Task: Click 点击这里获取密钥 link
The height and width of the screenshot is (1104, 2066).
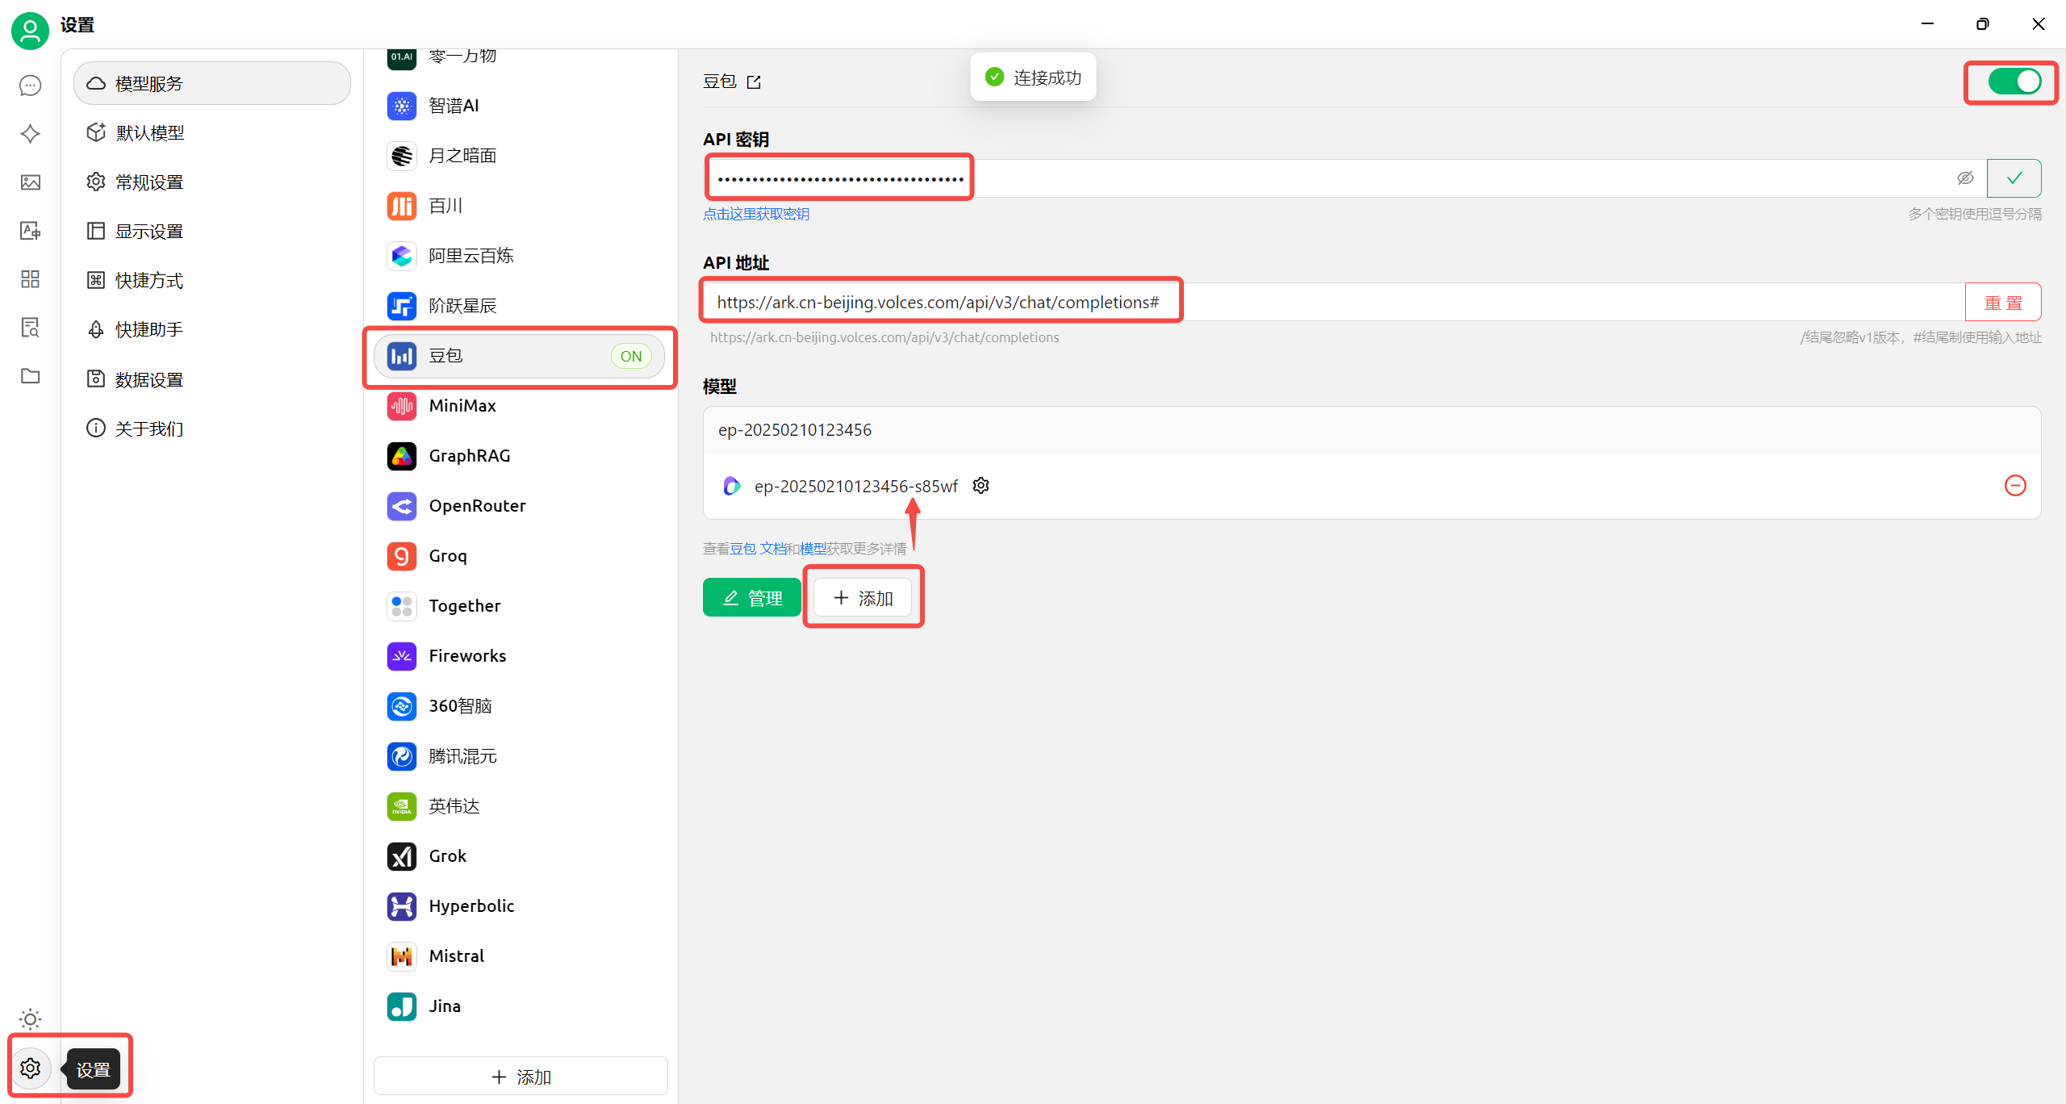Action: [x=755, y=214]
